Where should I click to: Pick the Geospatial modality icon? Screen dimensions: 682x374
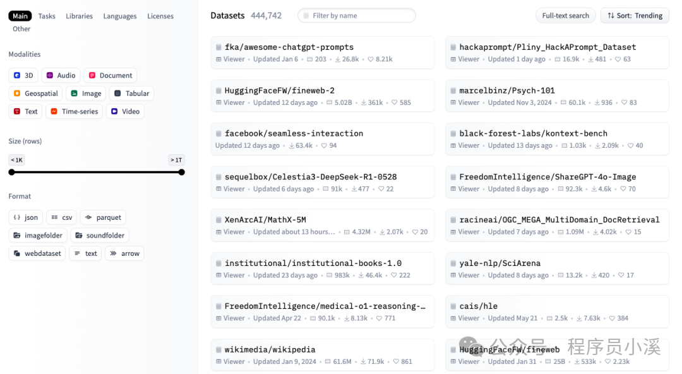17,93
